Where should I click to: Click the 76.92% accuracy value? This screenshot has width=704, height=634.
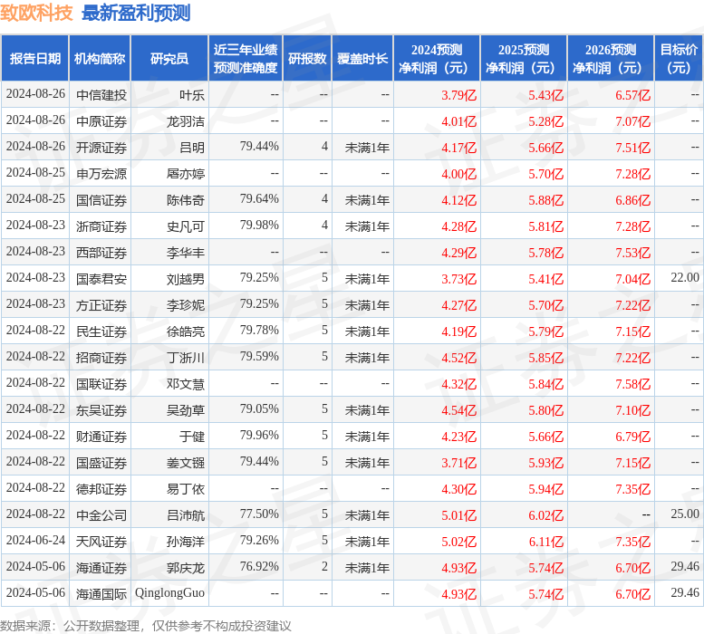point(259,566)
